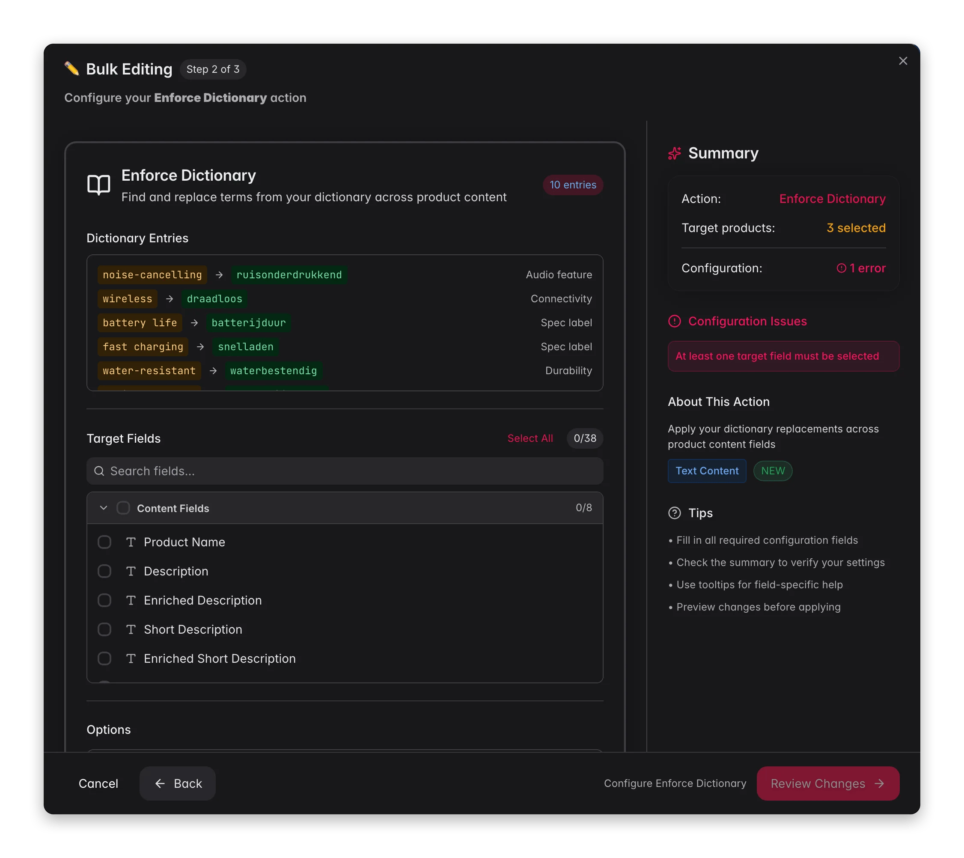
Task: Click the noise-cancelling source term
Action: point(152,274)
